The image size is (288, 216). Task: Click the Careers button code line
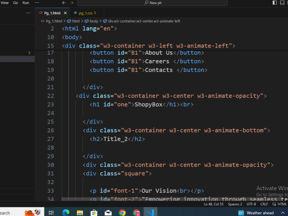pos(147,61)
